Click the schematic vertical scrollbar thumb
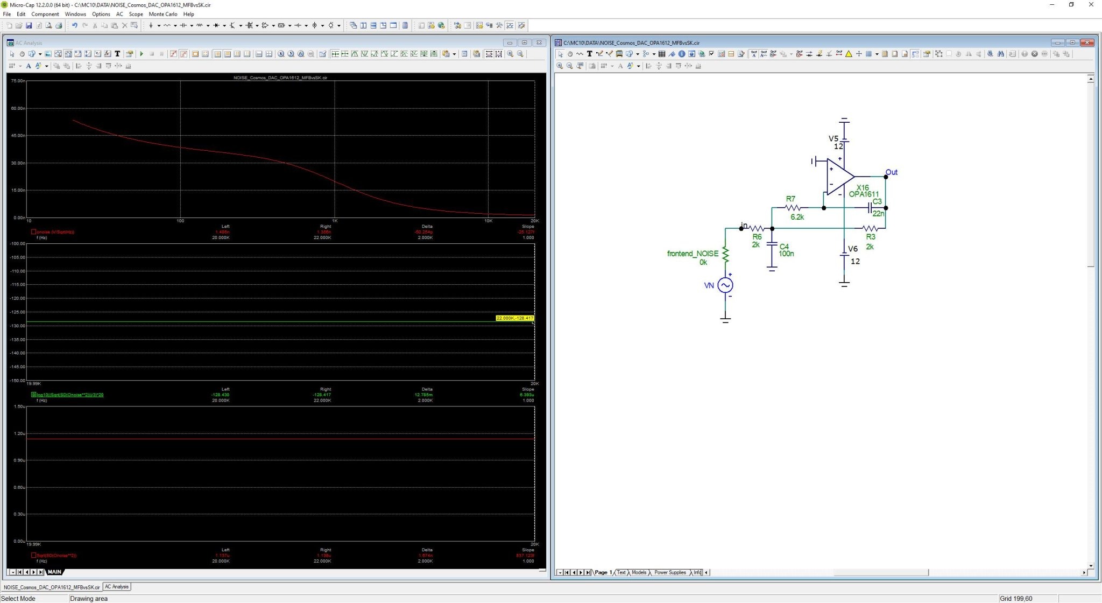 coord(1091,175)
